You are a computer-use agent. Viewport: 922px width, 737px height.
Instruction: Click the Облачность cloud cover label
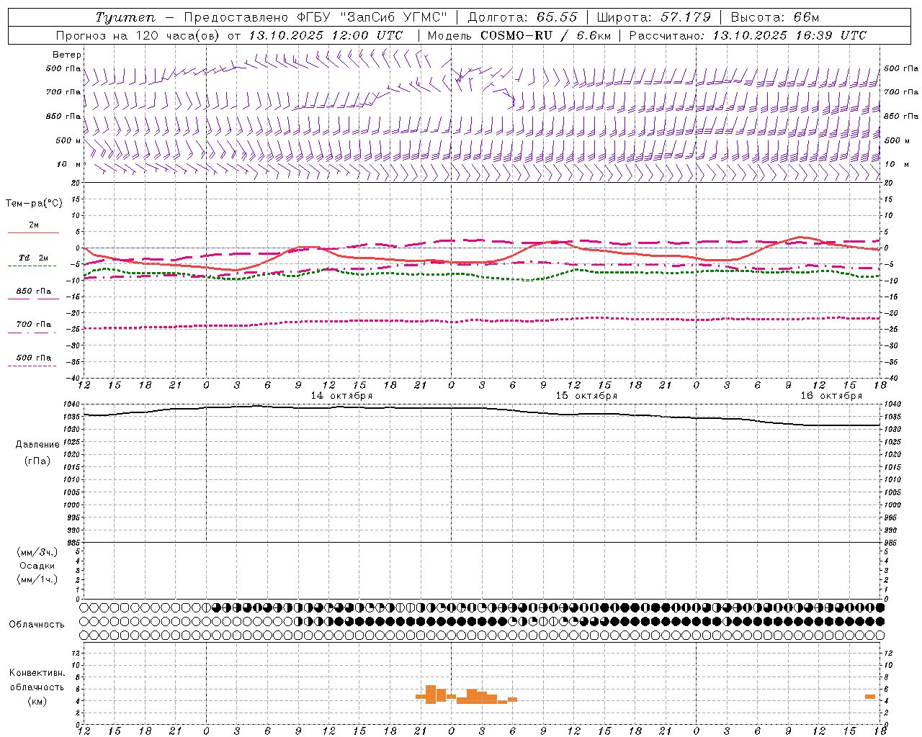tap(37, 624)
